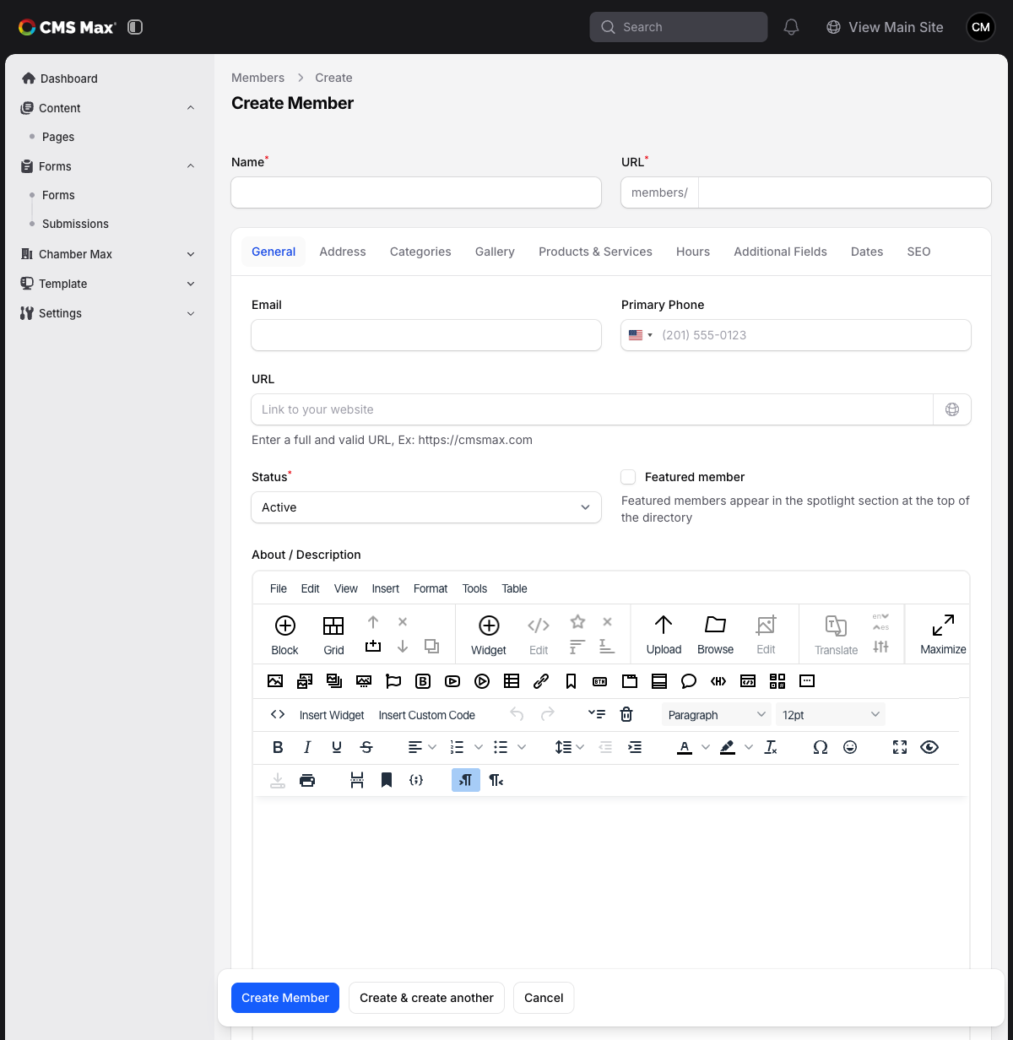
Task: Insert a speech bubble element
Action: [x=689, y=681]
